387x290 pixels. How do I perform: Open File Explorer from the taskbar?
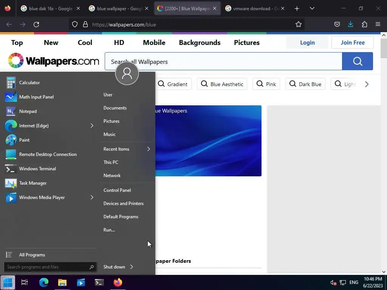[62, 282]
